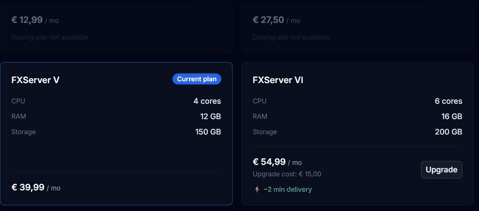The height and width of the screenshot is (211, 479).
Task: Click the dimmed € 27,50 plan price
Action: [x=276, y=20]
